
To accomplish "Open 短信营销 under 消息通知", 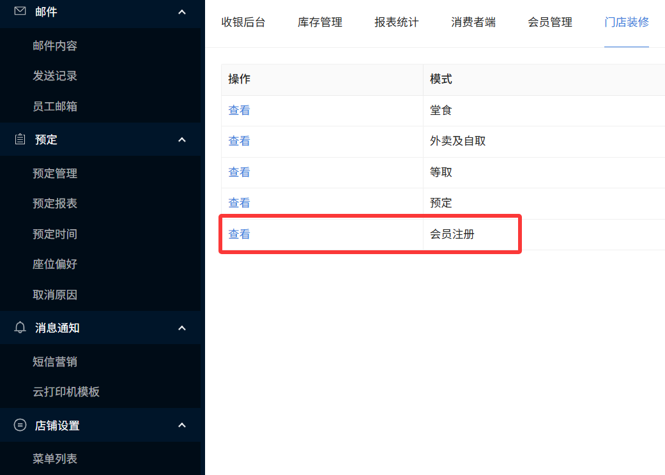I will point(55,362).
